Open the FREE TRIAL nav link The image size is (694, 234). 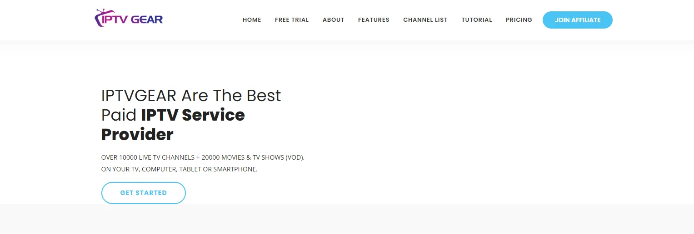292,20
